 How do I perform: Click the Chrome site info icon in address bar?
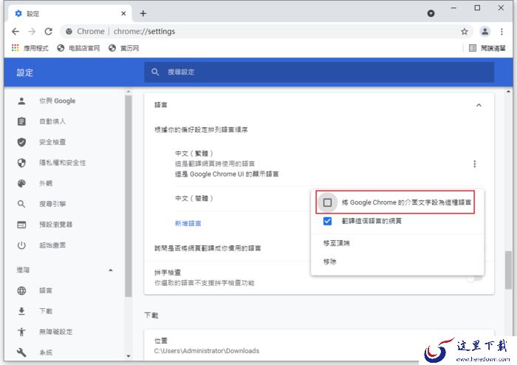coord(69,31)
